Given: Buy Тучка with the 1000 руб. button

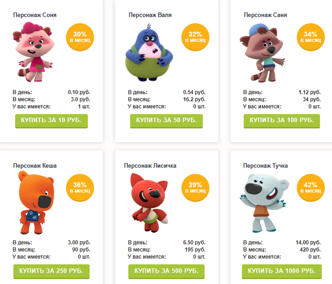Looking at the screenshot, I should [282, 271].
